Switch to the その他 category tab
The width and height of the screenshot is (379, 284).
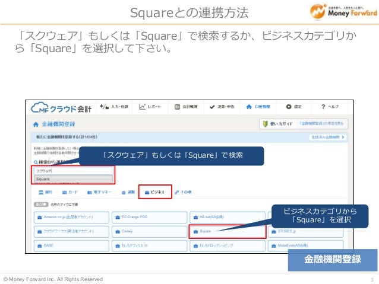point(183,192)
